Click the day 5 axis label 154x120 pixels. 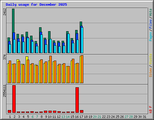pos(28,117)
